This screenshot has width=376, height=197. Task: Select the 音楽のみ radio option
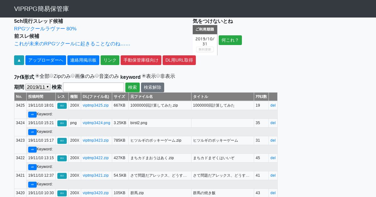[x=97, y=76]
